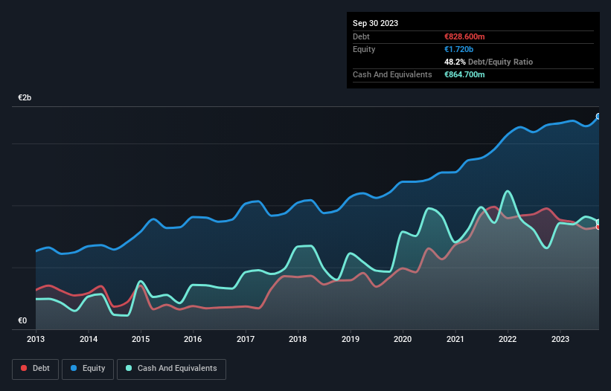This screenshot has height=391, width=611.
Task: Click Cash And Equivalents tooltip label
Action: pyautogui.click(x=392, y=74)
